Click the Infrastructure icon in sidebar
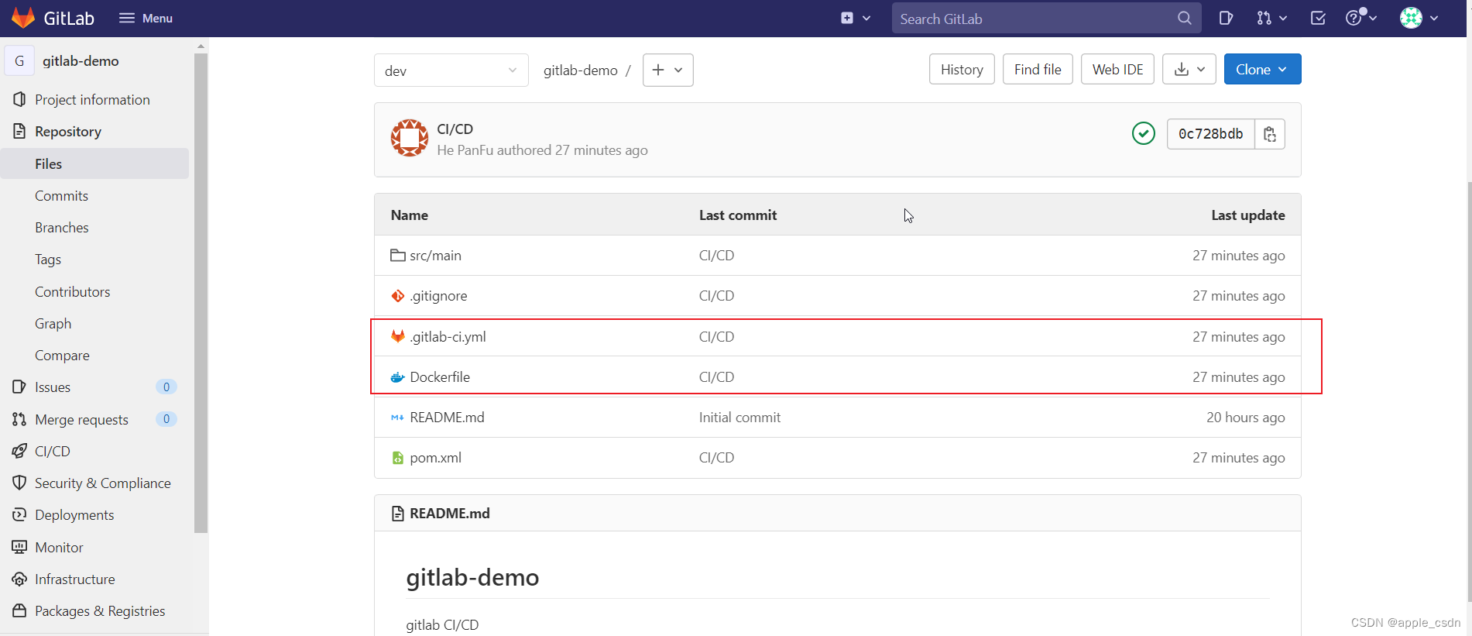Image resolution: width=1472 pixels, height=636 pixels. [19, 579]
